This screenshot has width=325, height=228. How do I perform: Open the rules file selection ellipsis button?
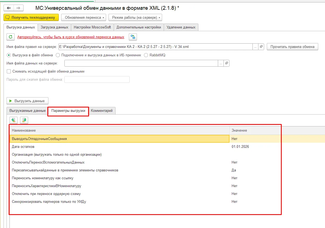click(x=256, y=47)
